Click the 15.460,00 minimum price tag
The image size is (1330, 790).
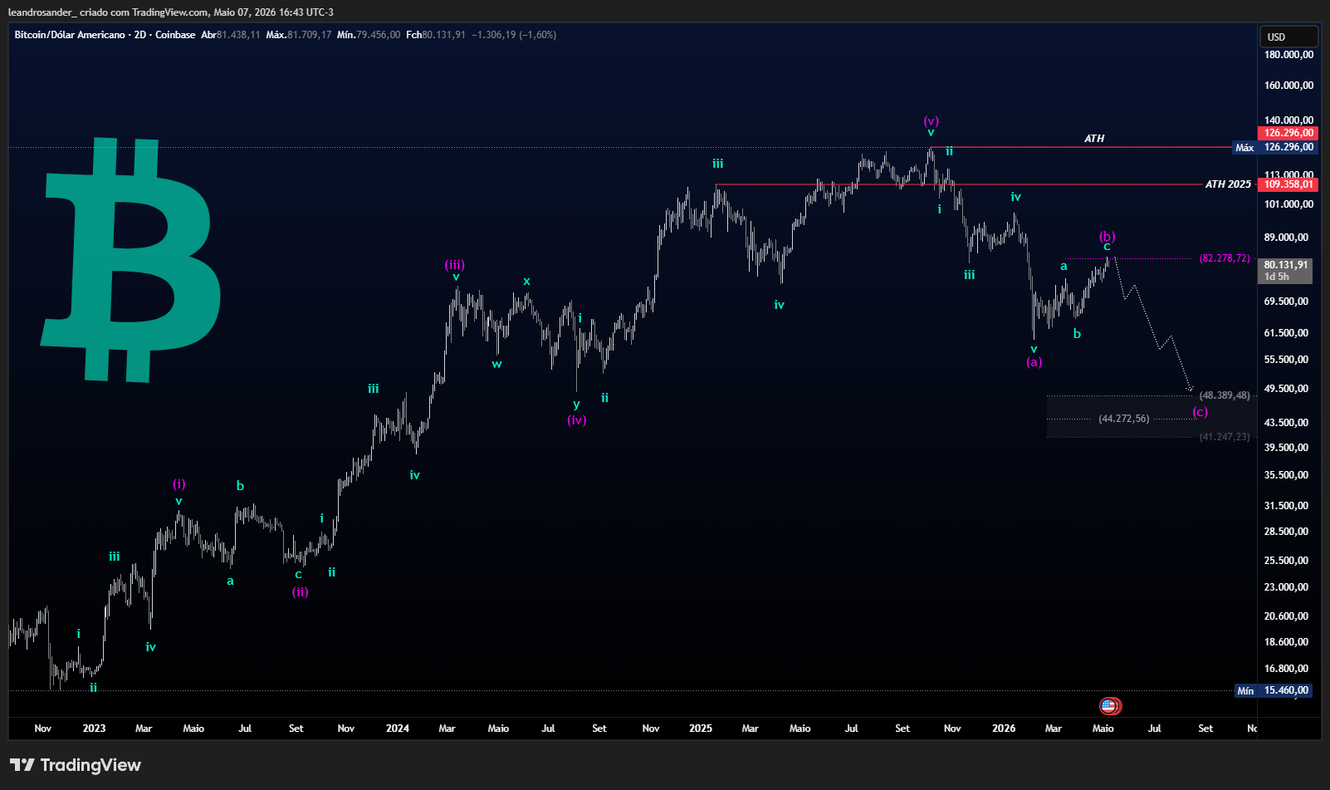(1286, 690)
